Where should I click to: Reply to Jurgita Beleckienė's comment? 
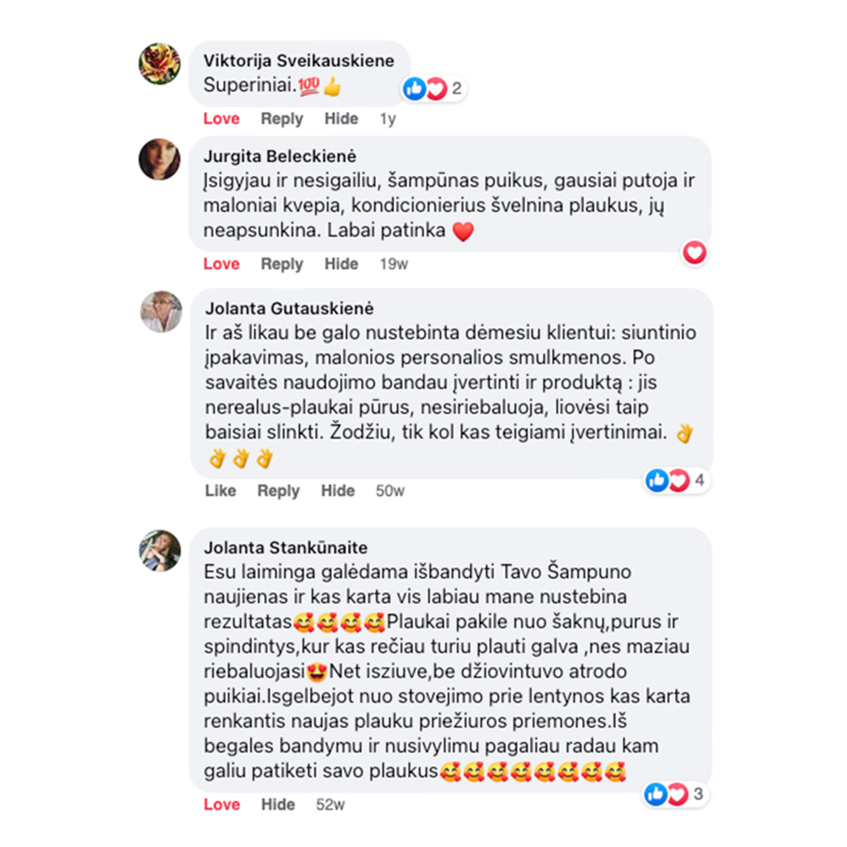282,264
